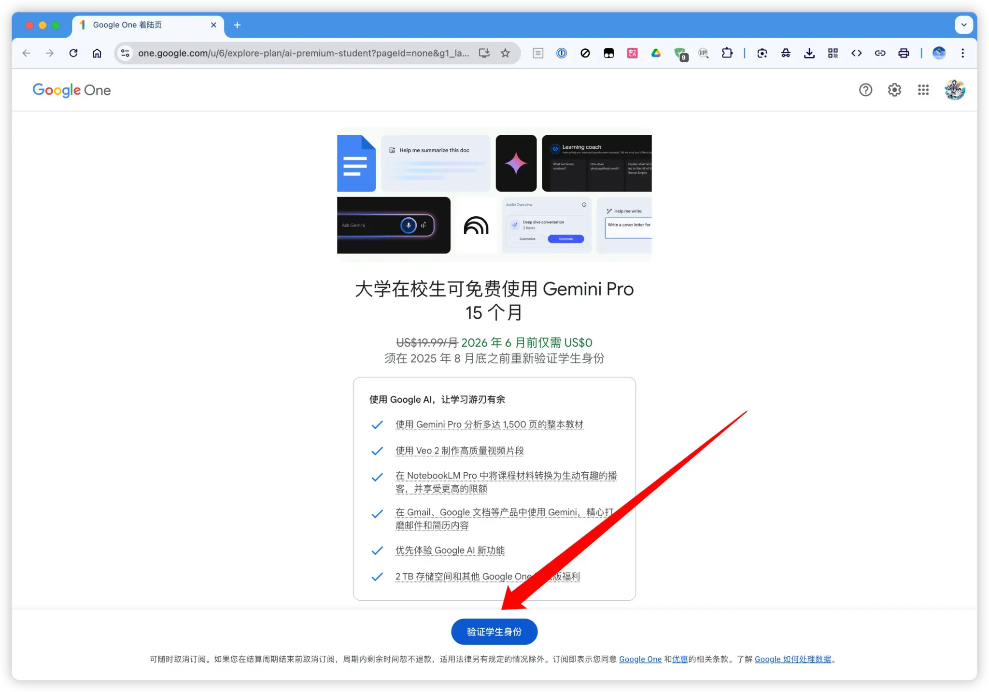Bookmark the page with the star icon

tap(506, 53)
